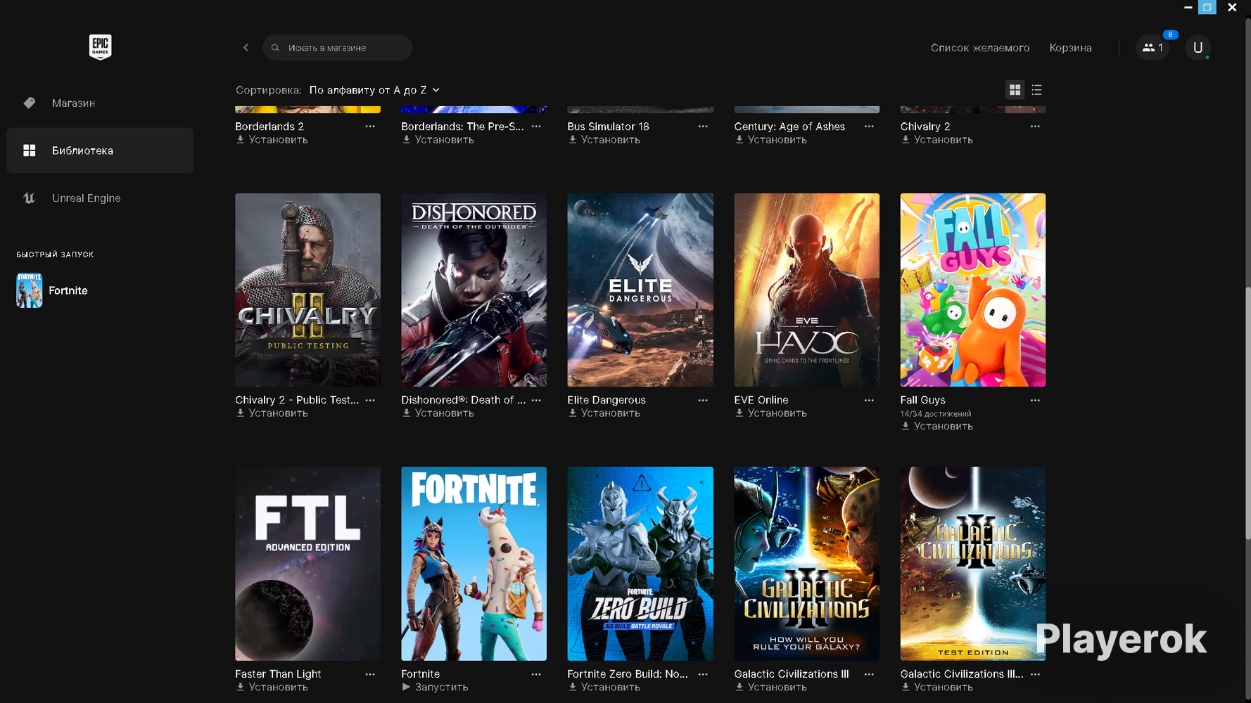The width and height of the screenshot is (1251, 703).
Task: Install Faster Than Light
Action: 272,688
